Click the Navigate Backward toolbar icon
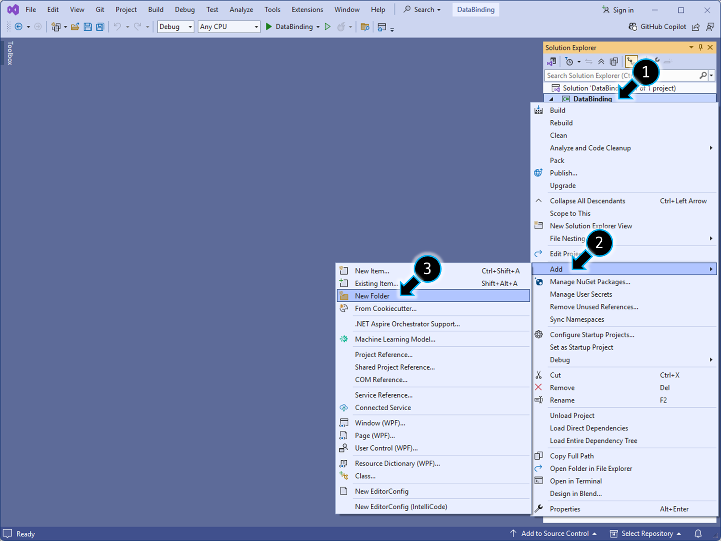721x541 pixels. [18, 27]
